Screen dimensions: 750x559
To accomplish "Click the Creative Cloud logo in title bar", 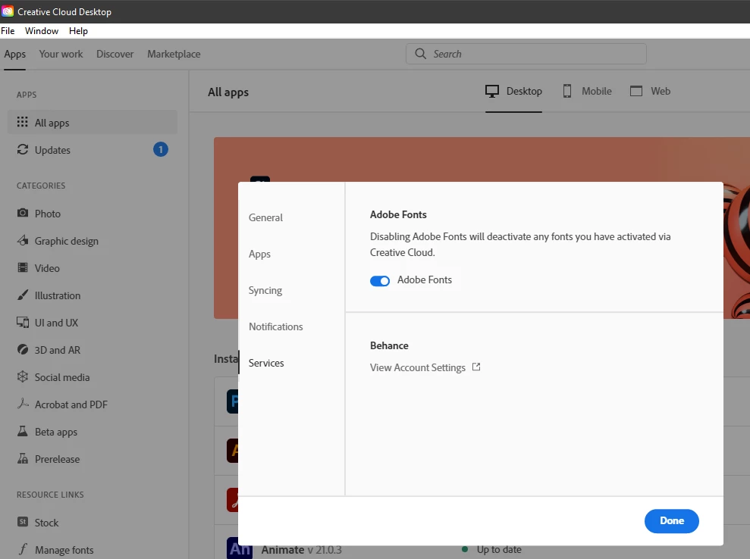I will point(8,11).
